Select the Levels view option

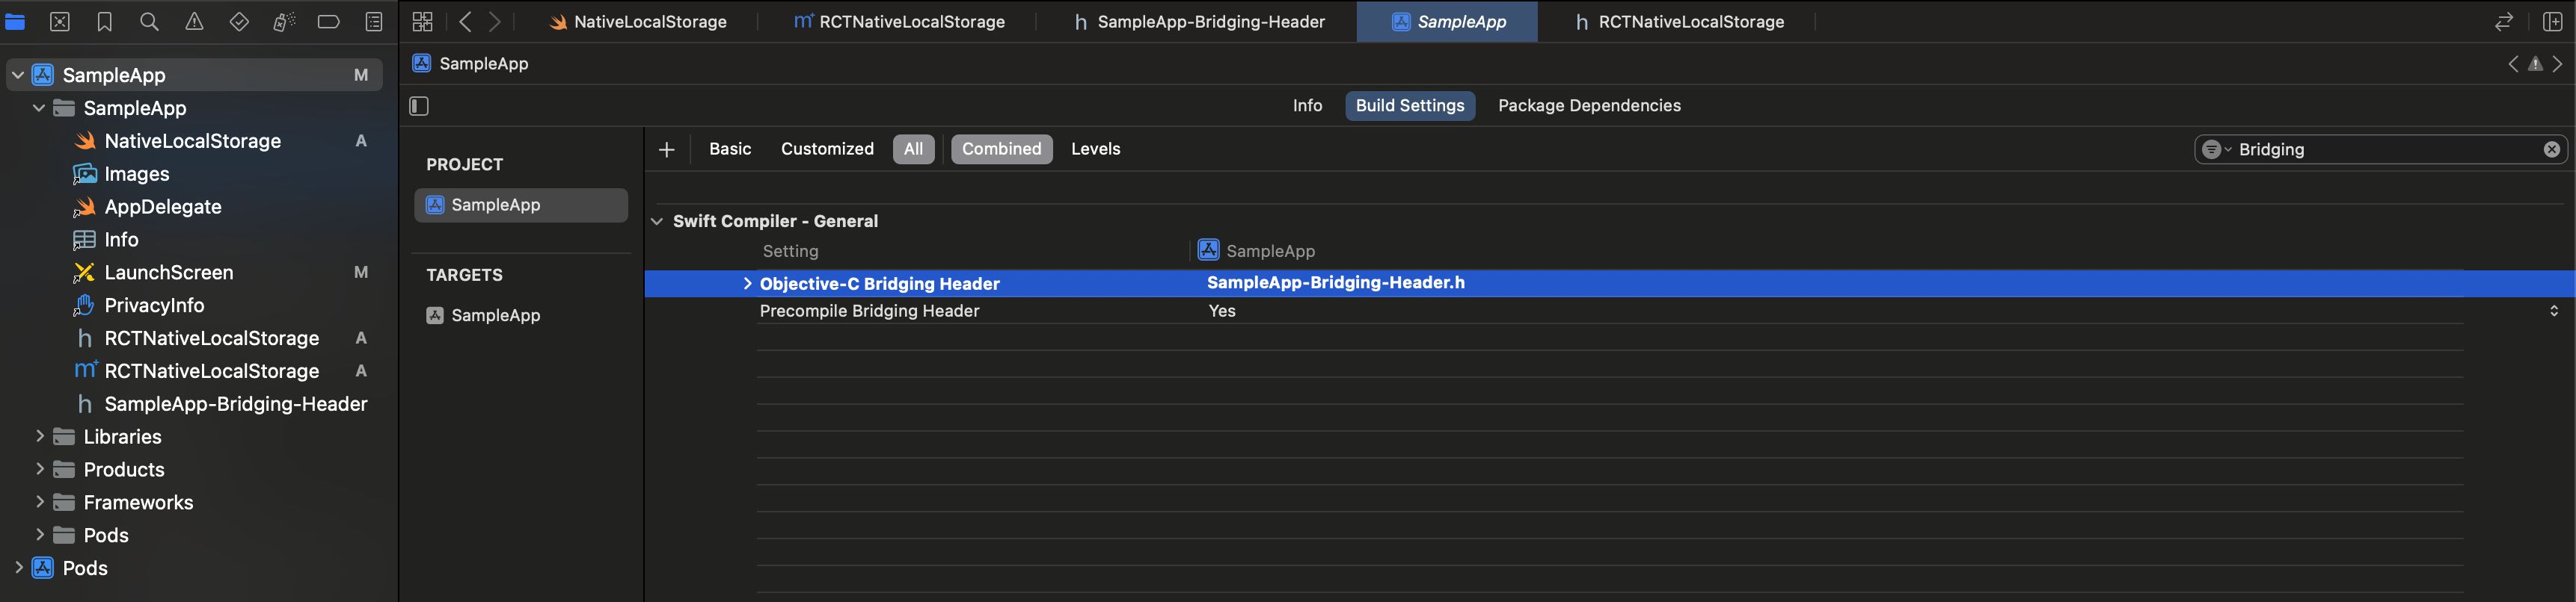point(1095,149)
